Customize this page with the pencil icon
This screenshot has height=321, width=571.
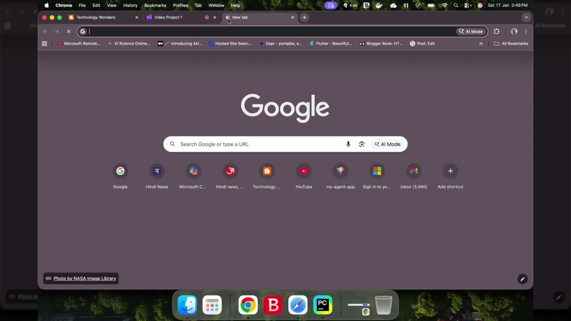[522, 279]
